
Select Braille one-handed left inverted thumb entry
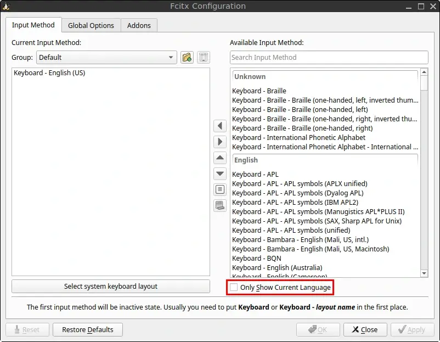click(x=325, y=100)
